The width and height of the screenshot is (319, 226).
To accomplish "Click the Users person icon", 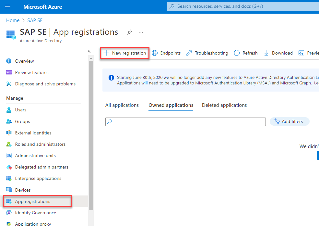I will [9, 110].
